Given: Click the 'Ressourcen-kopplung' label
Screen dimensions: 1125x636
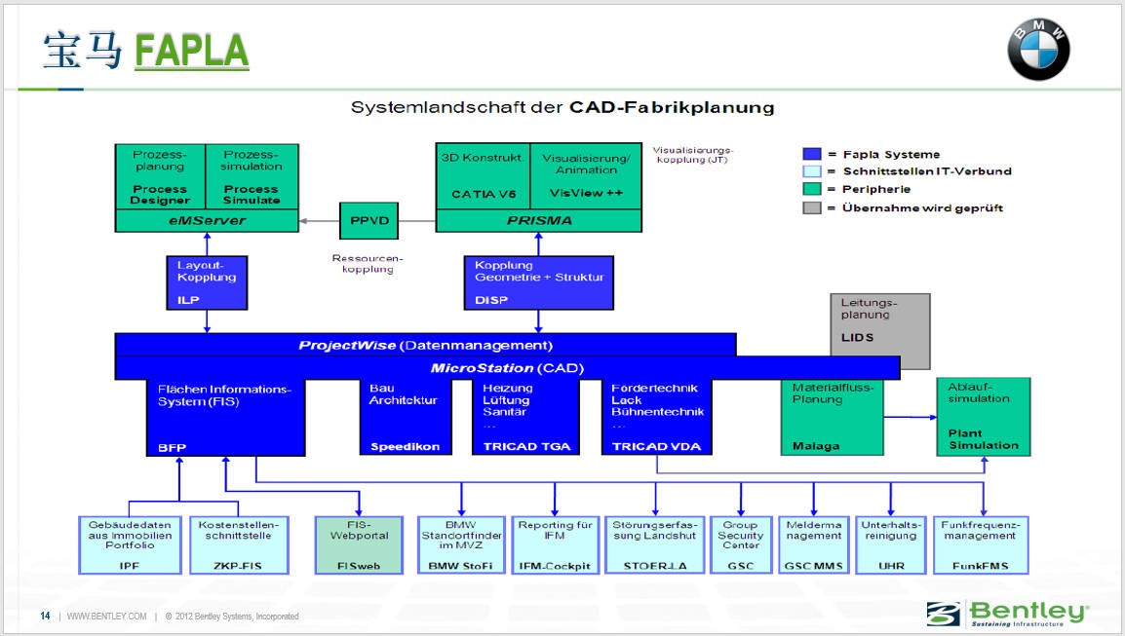Looking at the screenshot, I should (x=368, y=263).
